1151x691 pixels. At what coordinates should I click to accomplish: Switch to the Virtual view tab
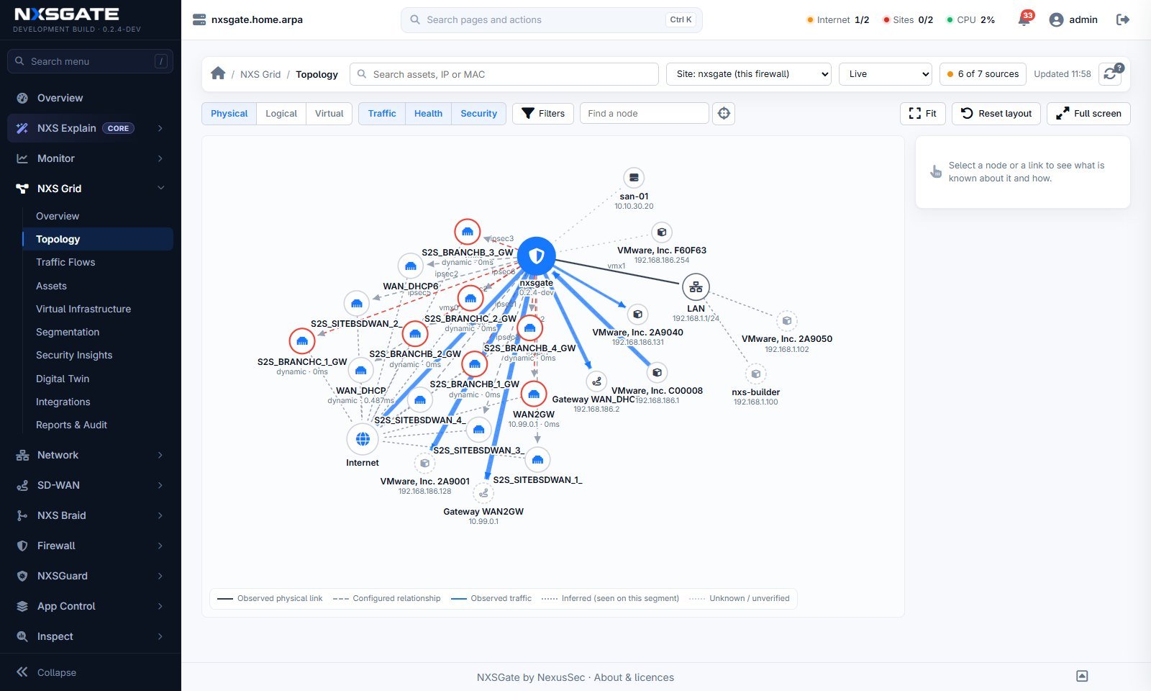tap(329, 114)
